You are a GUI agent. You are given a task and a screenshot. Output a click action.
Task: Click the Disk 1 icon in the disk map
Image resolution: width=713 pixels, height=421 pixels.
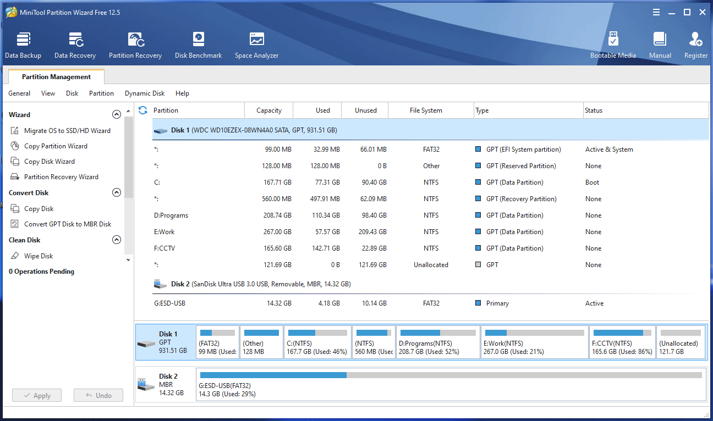tap(146, 344)
